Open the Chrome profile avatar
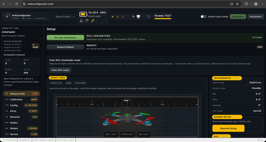The width and height of the screenshot is (266, 142). point(256,4)
